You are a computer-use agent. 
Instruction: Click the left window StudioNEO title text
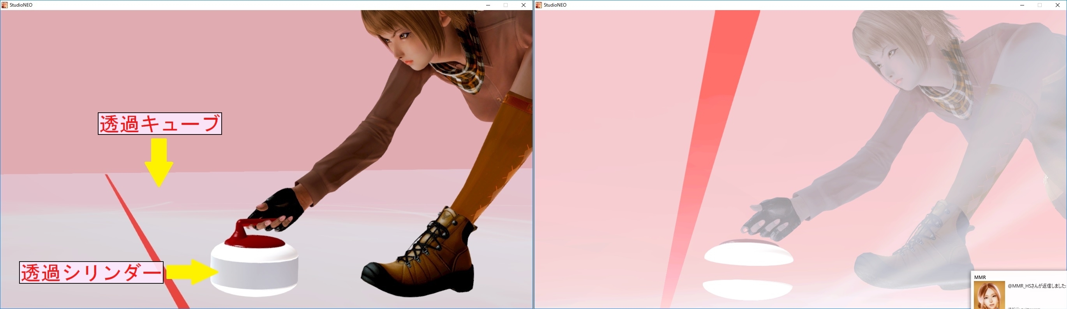(x=21, y=5)
